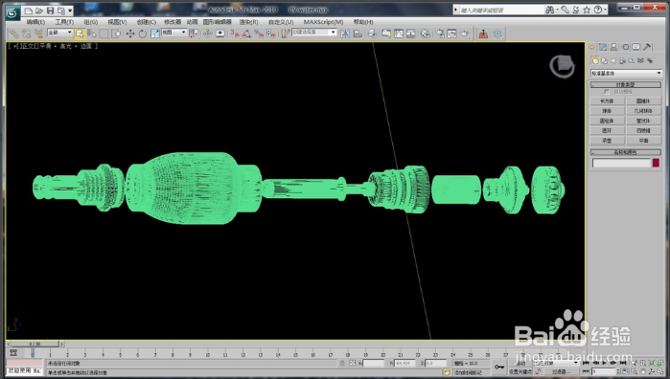670x379 pixels.
Task: Click the red object color swatch
Action: point(656,163)
